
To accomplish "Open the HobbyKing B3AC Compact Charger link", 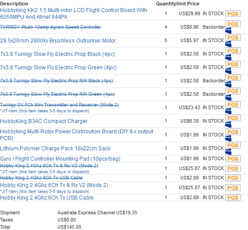I will pos(44,121).
